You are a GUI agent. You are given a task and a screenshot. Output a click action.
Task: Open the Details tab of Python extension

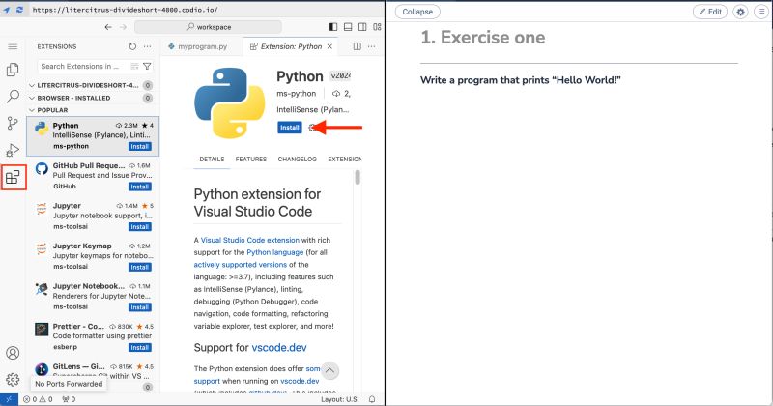click(x=212, y=159)
